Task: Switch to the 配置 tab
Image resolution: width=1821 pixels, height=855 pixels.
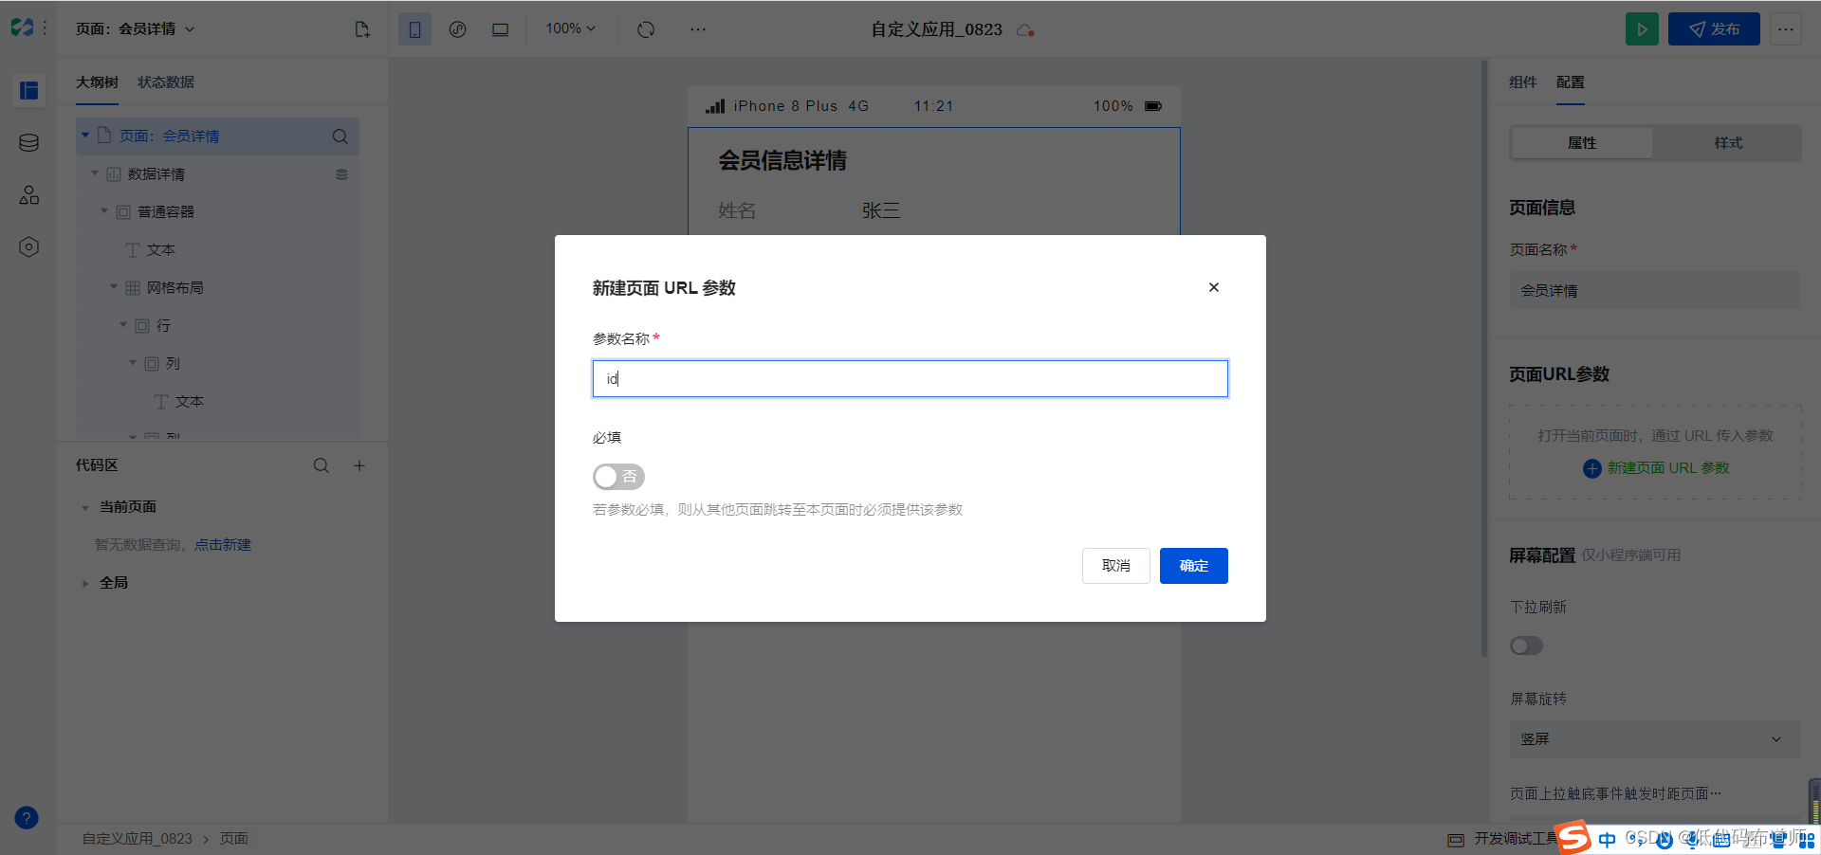Action: (x=1571, y=82)
